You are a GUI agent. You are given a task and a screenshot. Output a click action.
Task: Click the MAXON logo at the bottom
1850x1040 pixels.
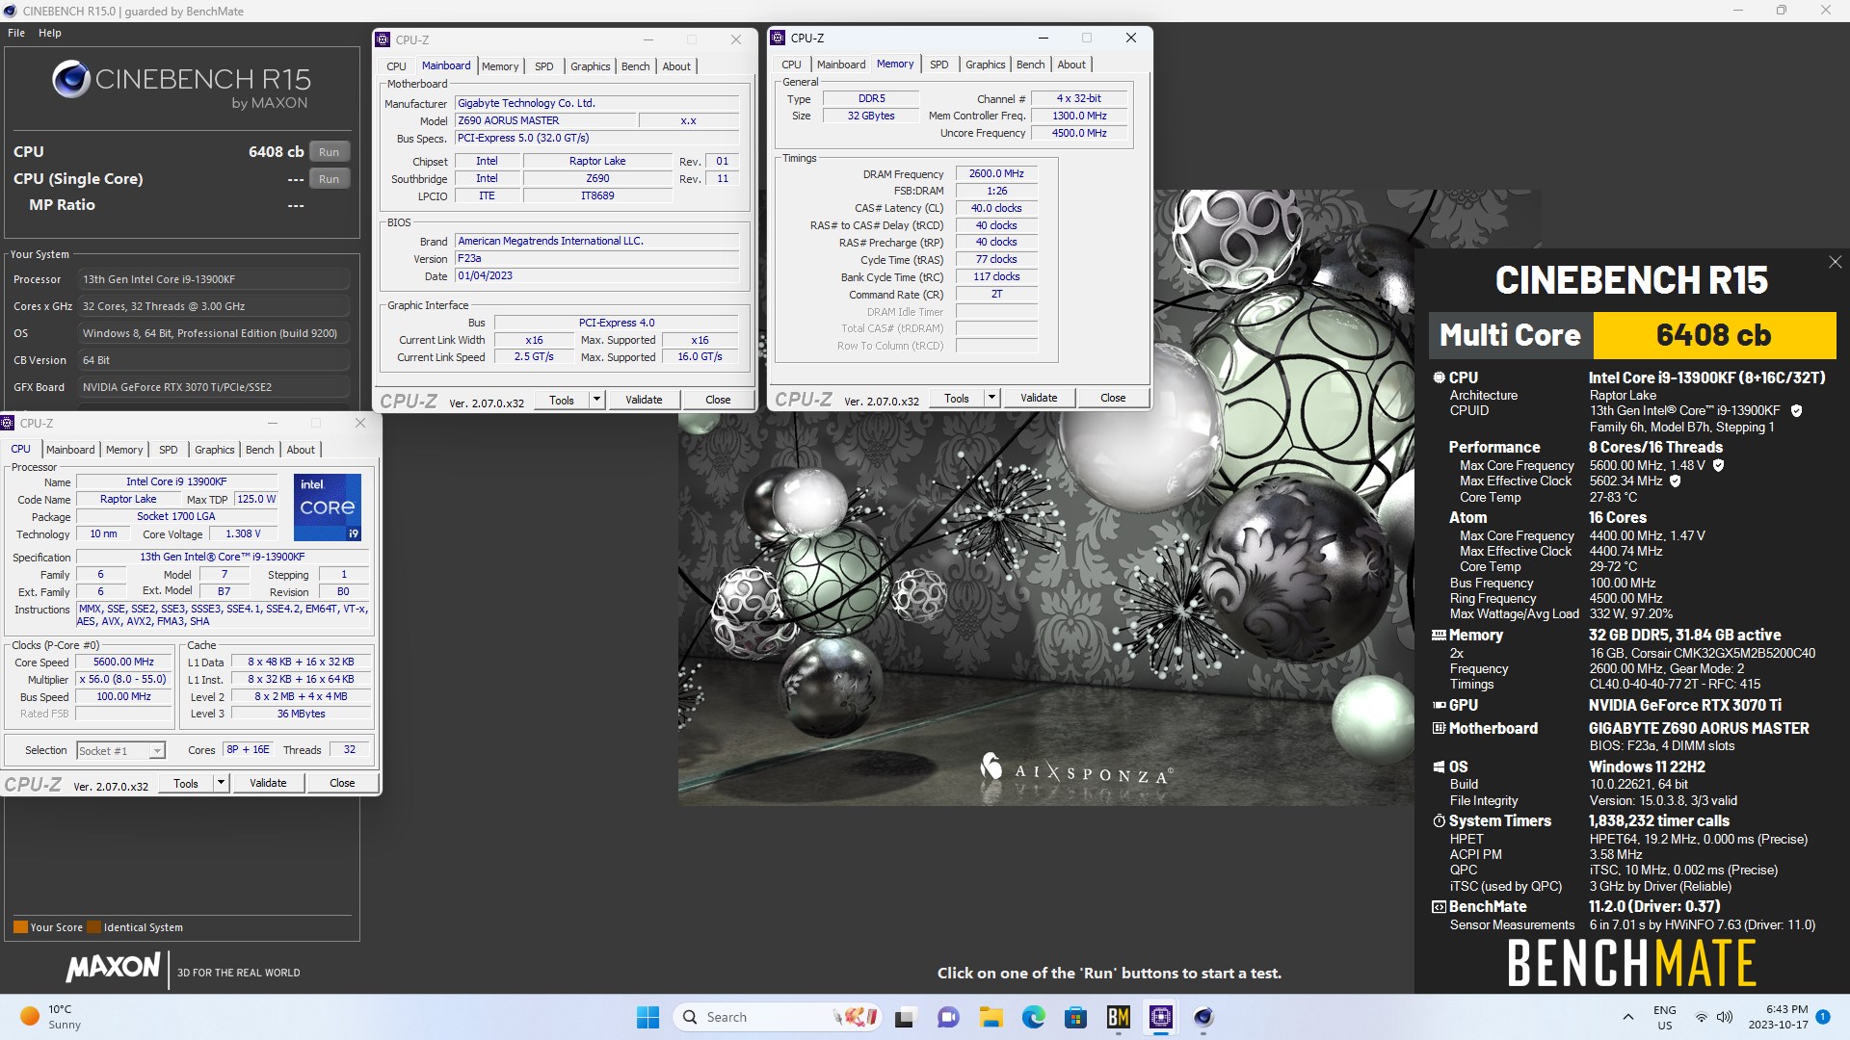point(113,968)
